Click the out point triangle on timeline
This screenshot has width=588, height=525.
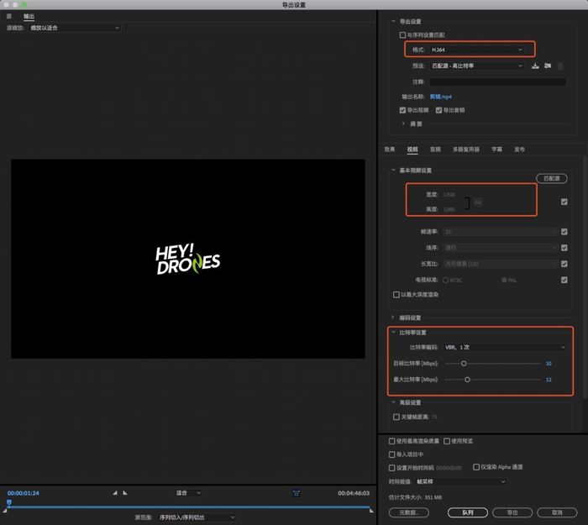[x=371, y=511]
